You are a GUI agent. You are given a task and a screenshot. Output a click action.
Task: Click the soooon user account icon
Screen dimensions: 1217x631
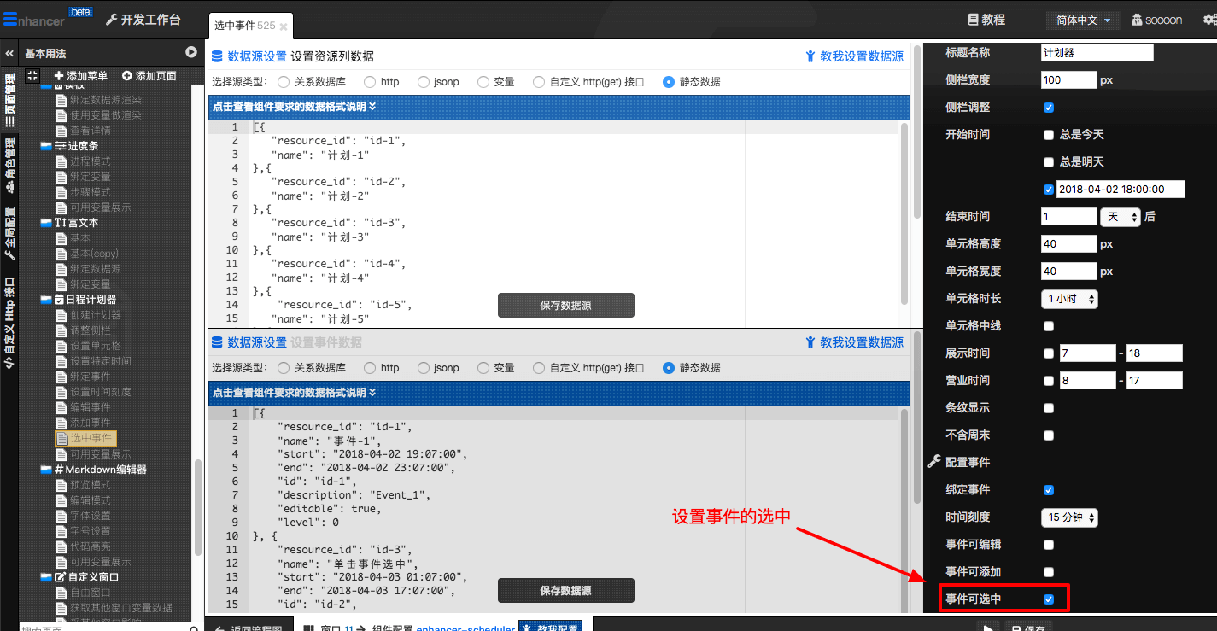1137,20
